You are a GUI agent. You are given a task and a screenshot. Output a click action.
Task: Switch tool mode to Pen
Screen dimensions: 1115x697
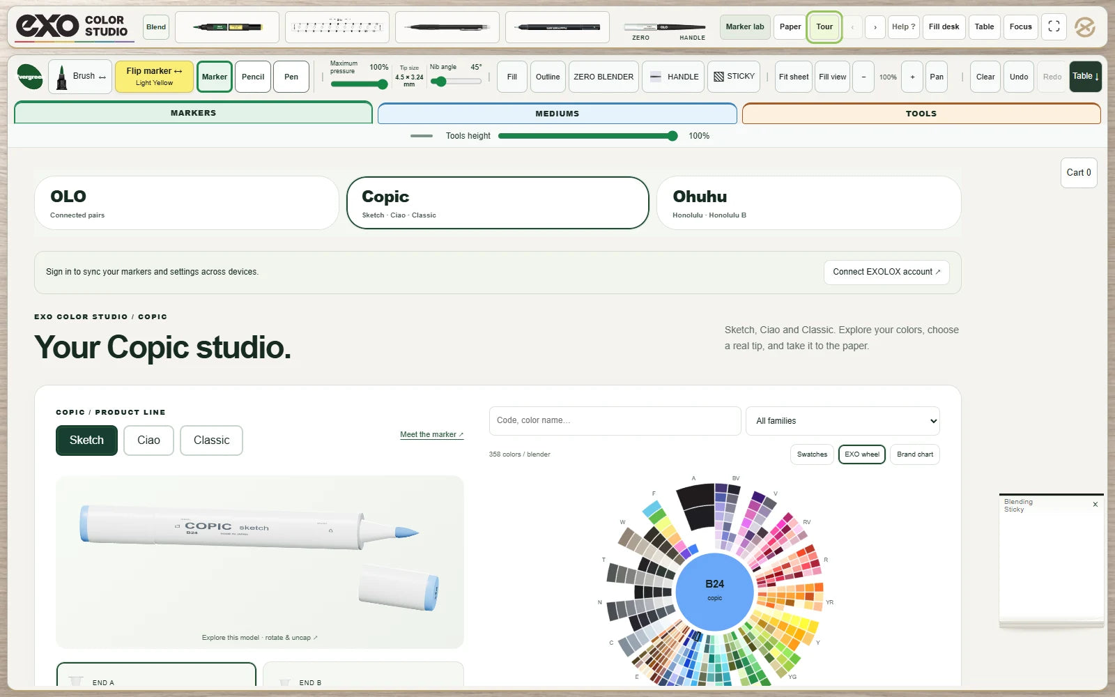tap(291, 77)
